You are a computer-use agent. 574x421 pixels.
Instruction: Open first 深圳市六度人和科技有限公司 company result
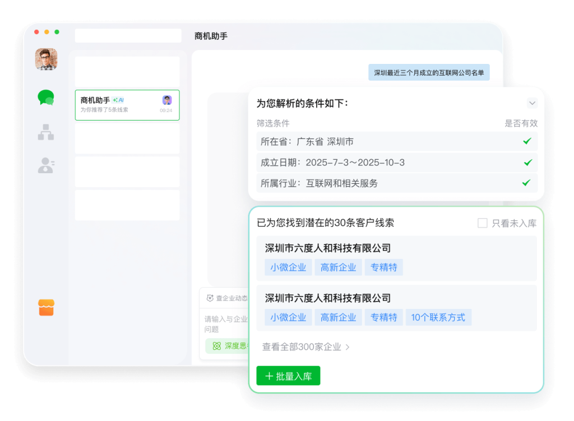click(x=328, y=248)
